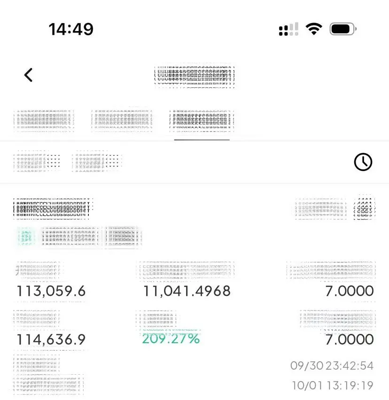Expand the first filter dropdown under the tabs
Screen dimensions: 389x400
point(37,161)
